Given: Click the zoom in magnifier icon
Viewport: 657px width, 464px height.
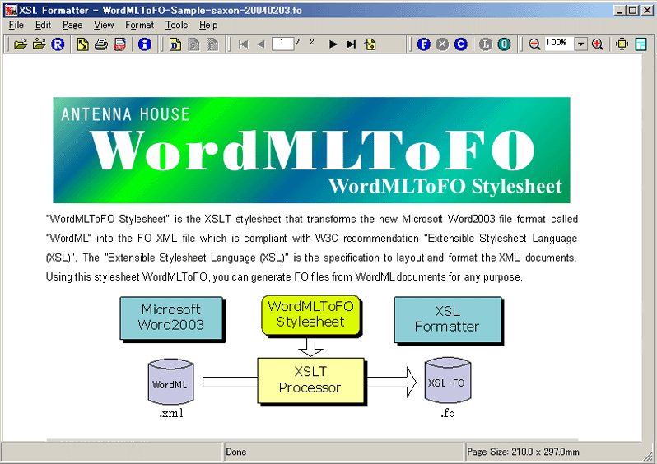Looking at the screenshot, I should point(598,44).
